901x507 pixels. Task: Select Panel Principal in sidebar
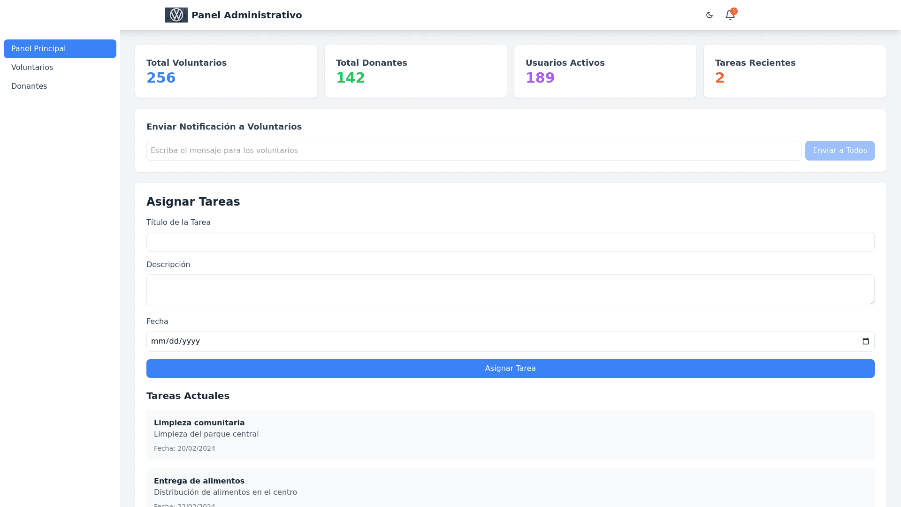tap(60, 49)
